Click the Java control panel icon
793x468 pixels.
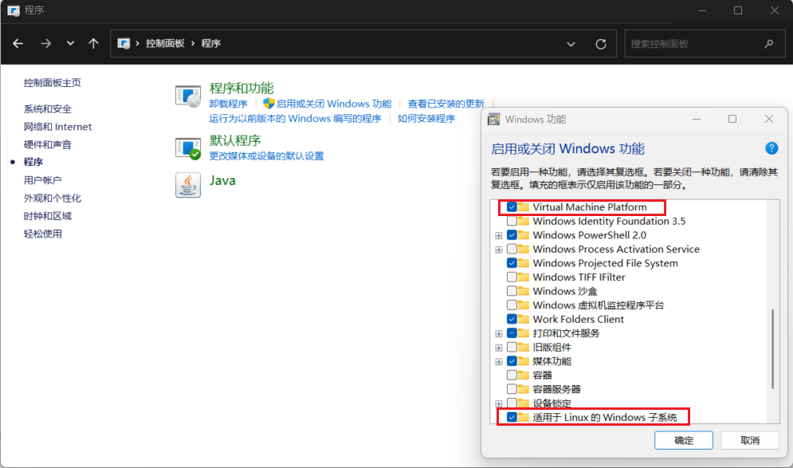[x=188, y=184]
